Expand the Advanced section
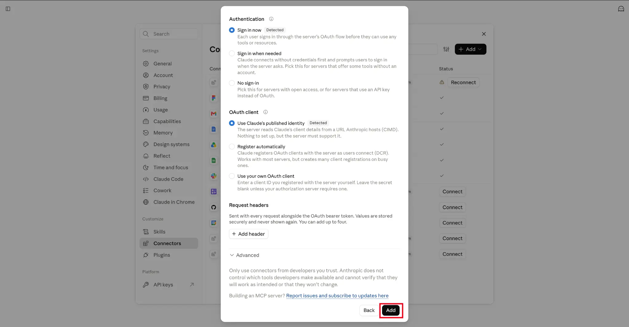The image size is (629, 327). [244, 255]
